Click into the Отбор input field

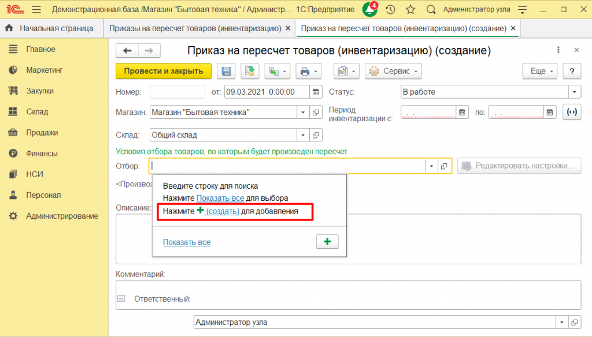[x=287, y=166]
